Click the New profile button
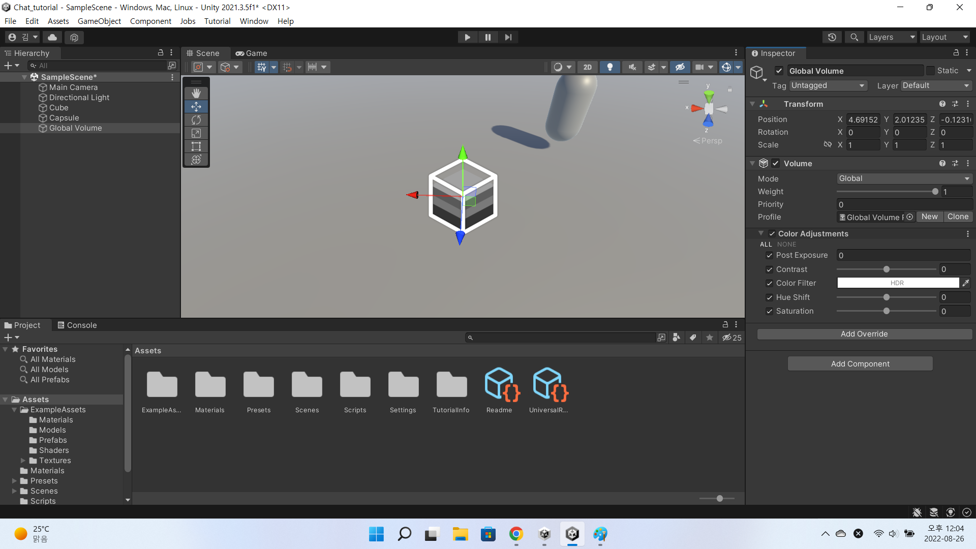This screenshot has width=976, height=549. pyautogui.click(x=929, y=217)
